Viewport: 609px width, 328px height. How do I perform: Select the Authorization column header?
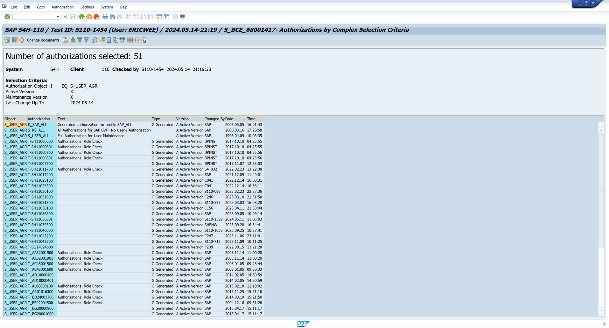click(39, 119)
